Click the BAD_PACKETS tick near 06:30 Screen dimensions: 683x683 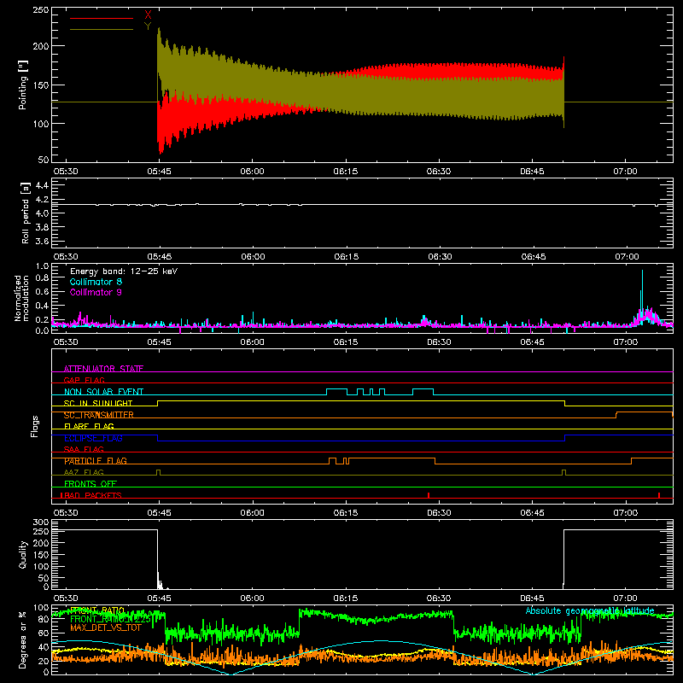(429, 495)
